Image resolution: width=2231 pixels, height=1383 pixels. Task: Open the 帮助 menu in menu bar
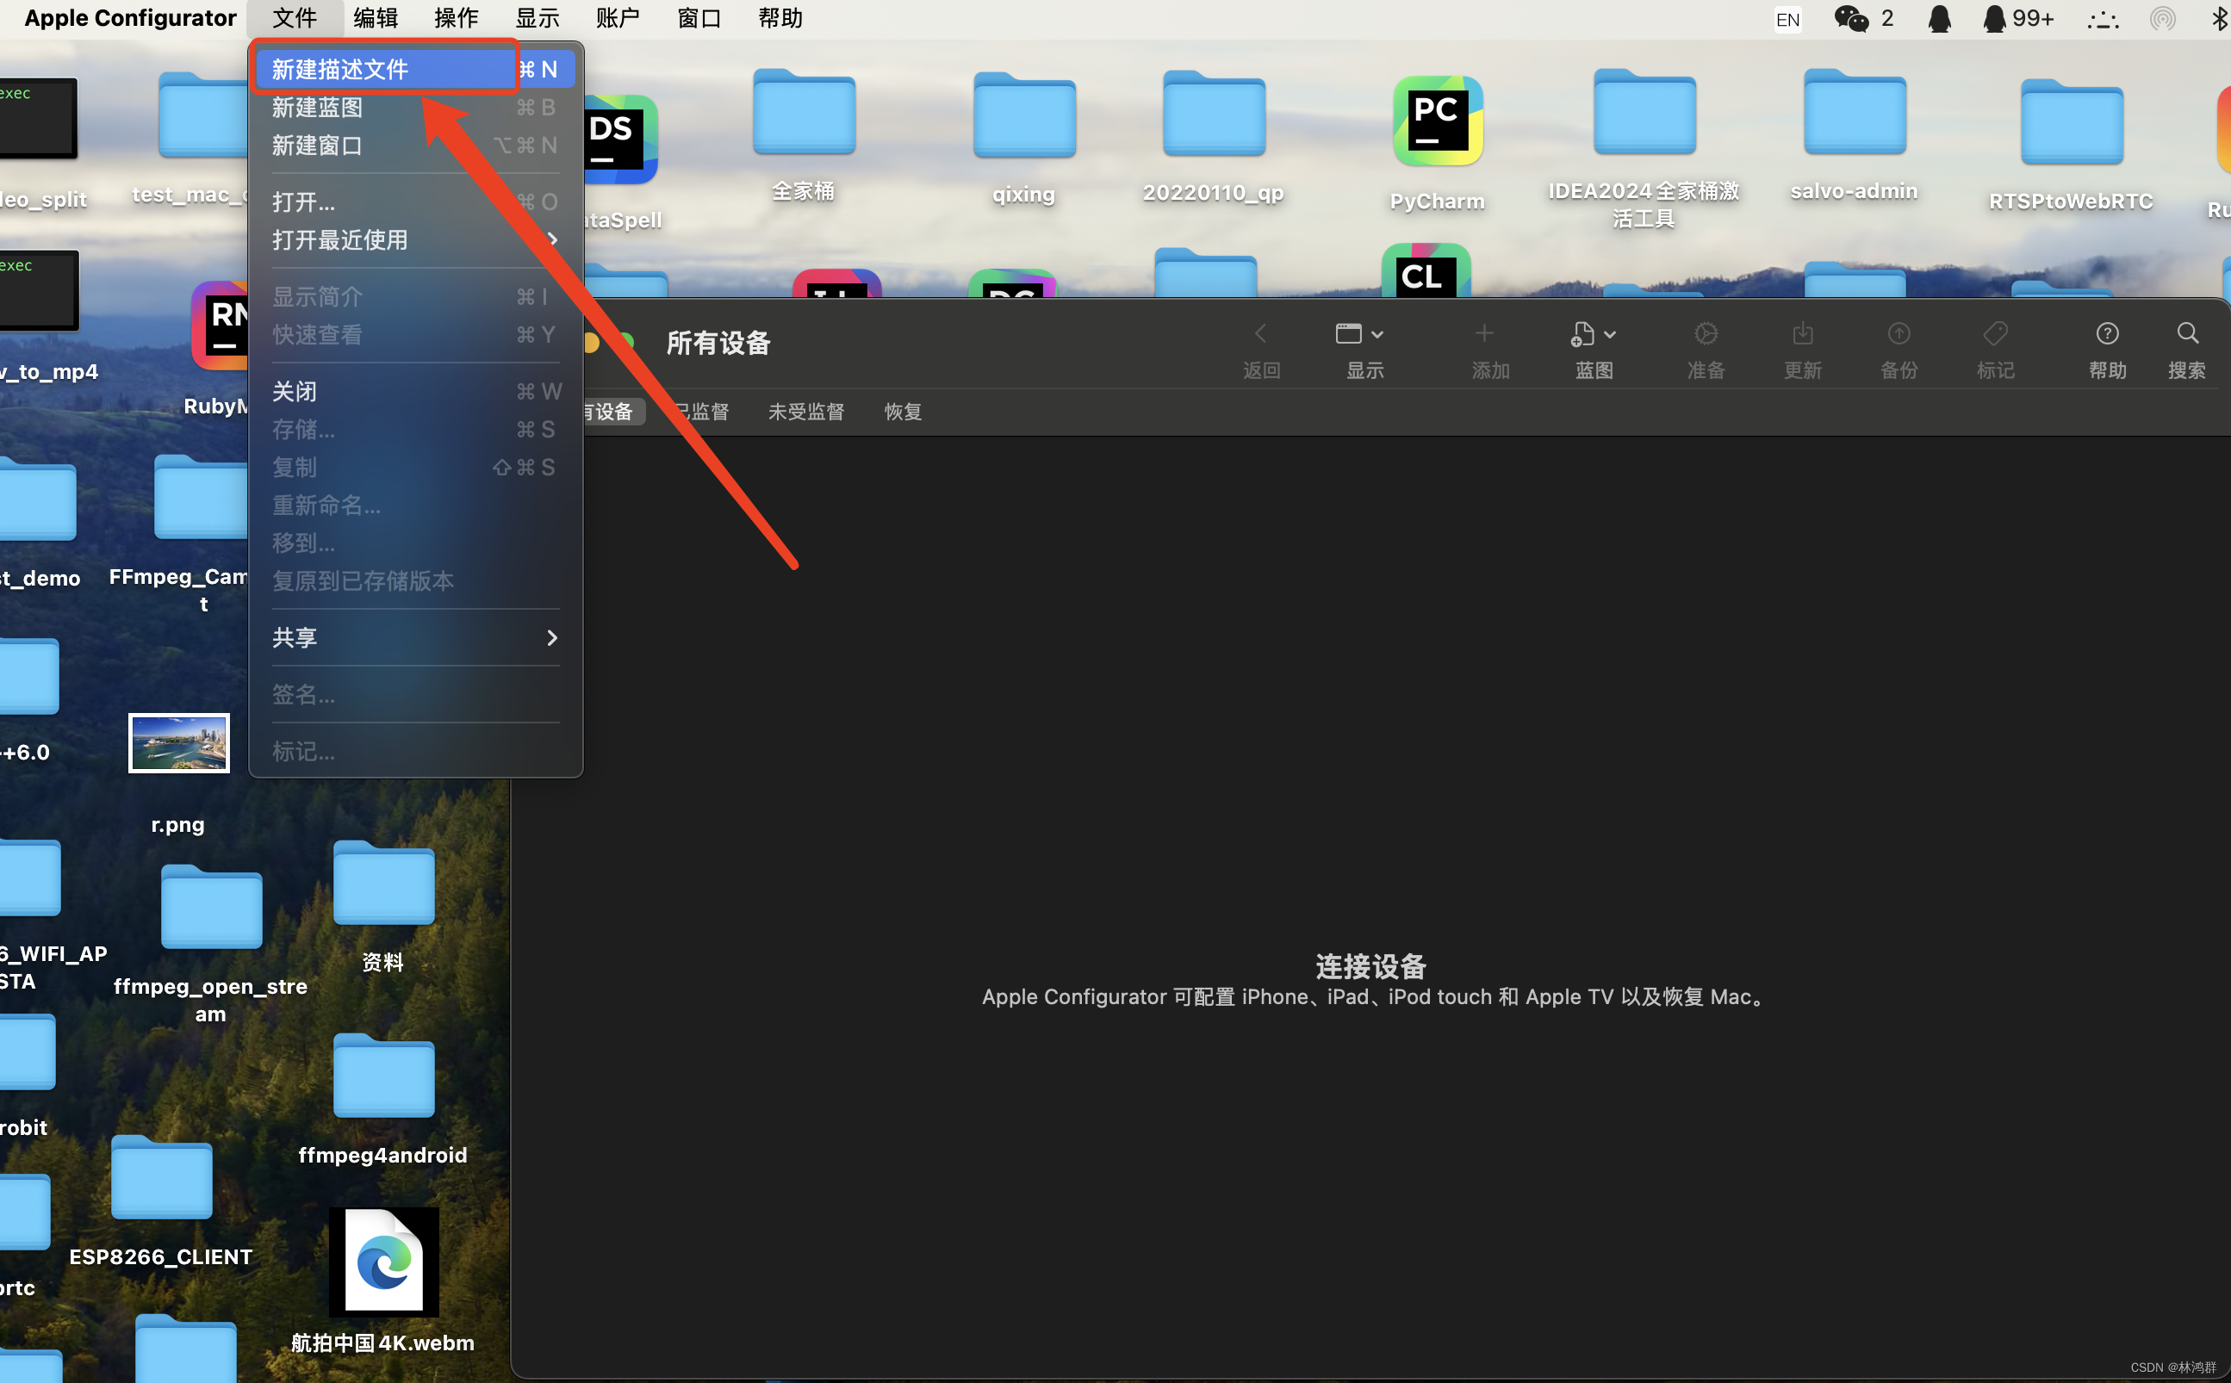[780, 18]
